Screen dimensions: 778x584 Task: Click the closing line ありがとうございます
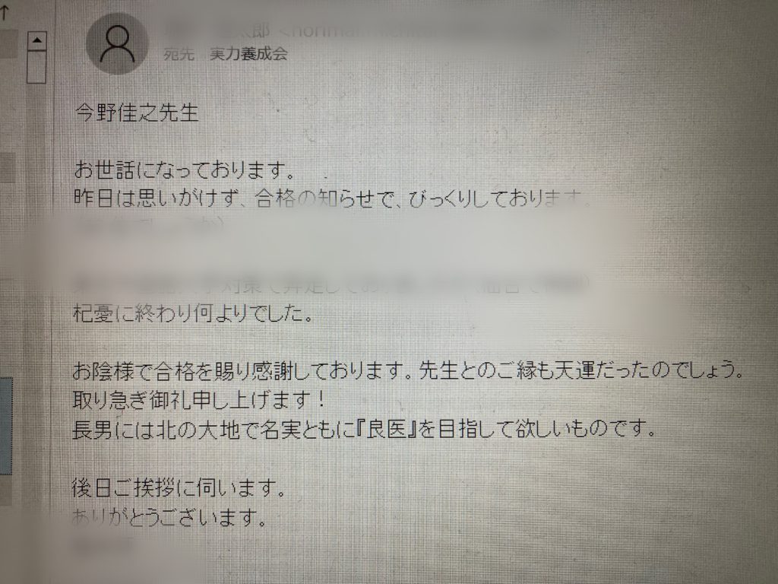tap(169, 517)
